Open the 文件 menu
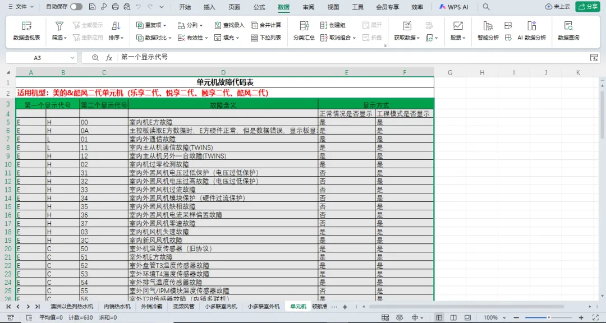The image size is (606, 323). click(21, 7)
